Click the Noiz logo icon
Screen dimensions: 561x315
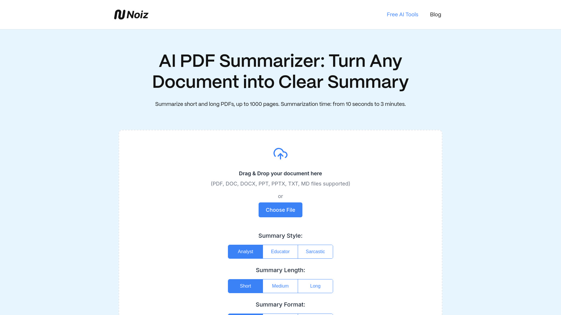click(118, 14)
